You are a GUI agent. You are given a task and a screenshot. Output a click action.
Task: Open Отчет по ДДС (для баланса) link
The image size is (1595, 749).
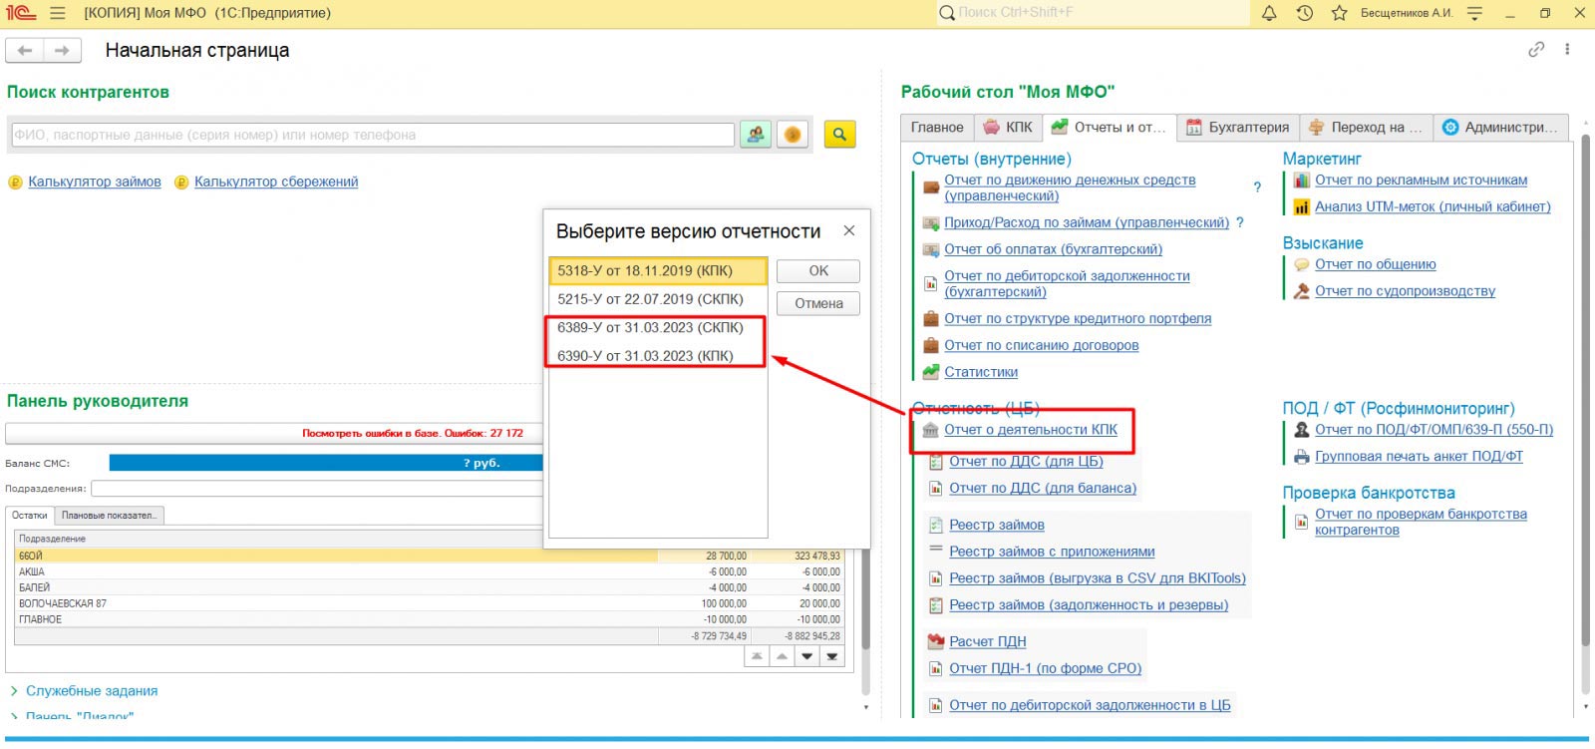(x=1043, y=488)
